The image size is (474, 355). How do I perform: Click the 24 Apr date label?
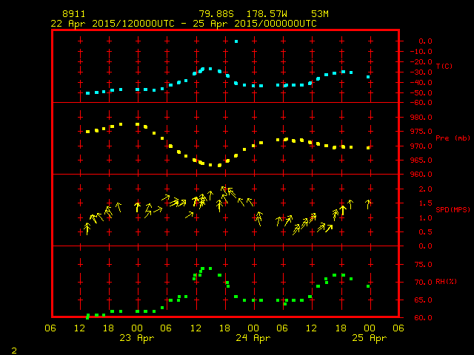click(253, 338)
